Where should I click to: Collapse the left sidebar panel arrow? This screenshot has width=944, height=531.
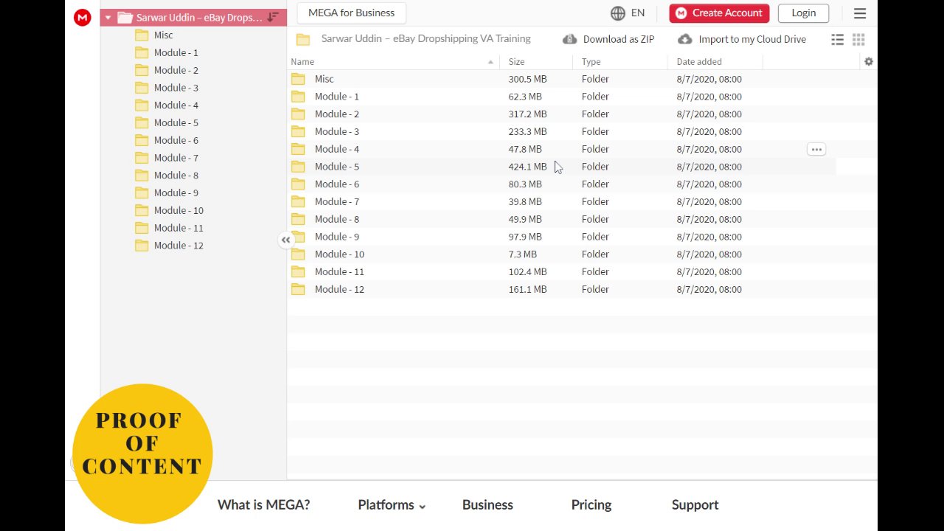tap(285, 240)
